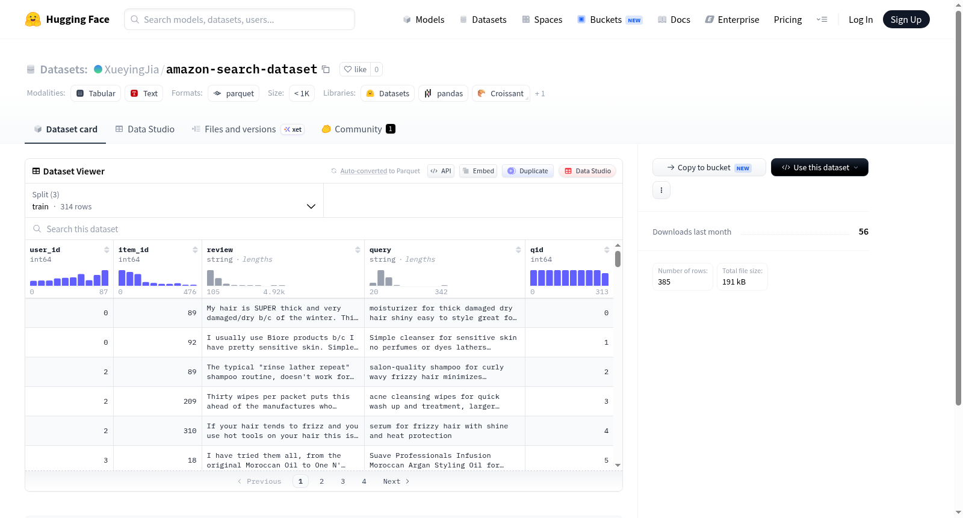Click the like count 0 box
Image resolution: width=963 pixels, height=518 pixels.
[377, 69]
